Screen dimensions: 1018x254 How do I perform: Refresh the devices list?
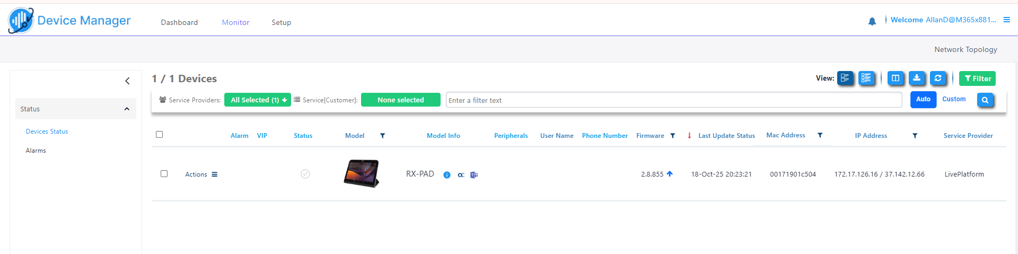(938, 78)
